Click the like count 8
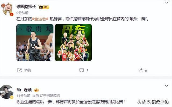Image resolution: width=172 pixels, height=107 pixels. coord(146,71)
